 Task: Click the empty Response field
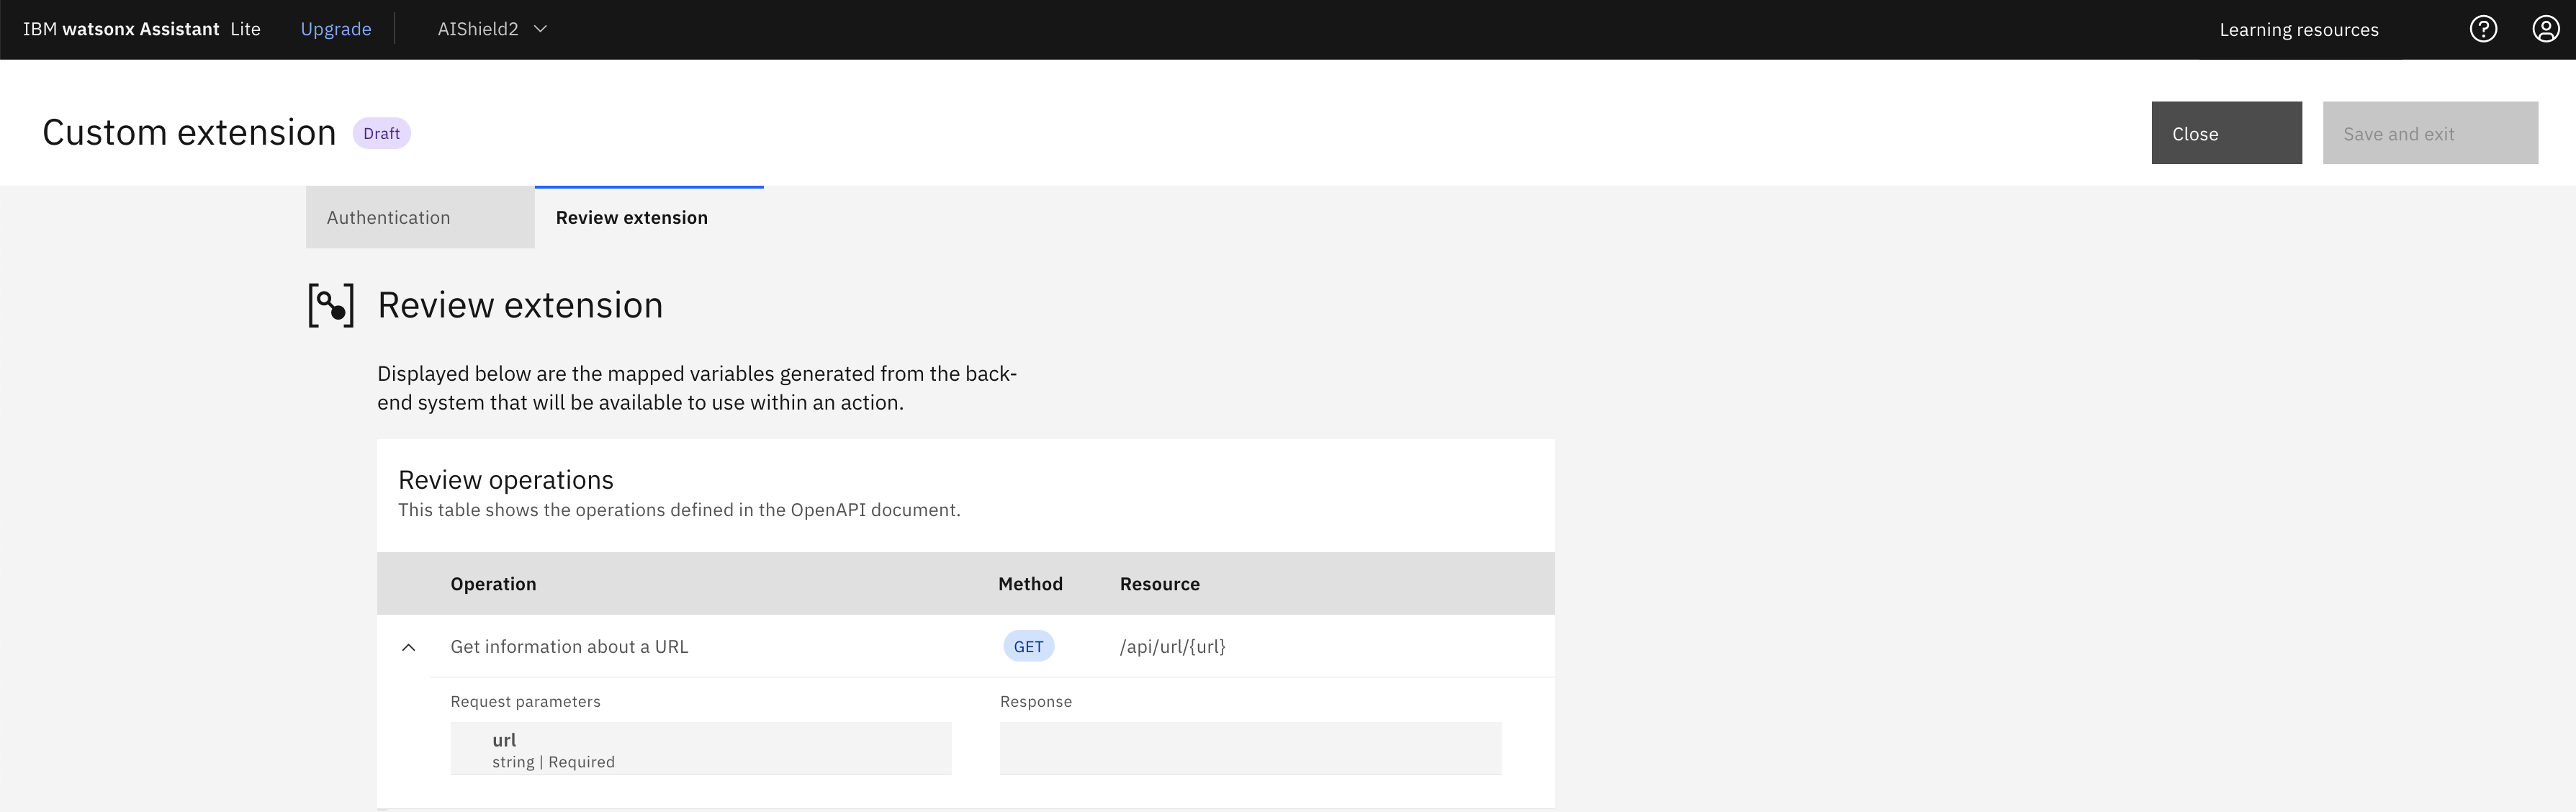tap(1250, 748)
